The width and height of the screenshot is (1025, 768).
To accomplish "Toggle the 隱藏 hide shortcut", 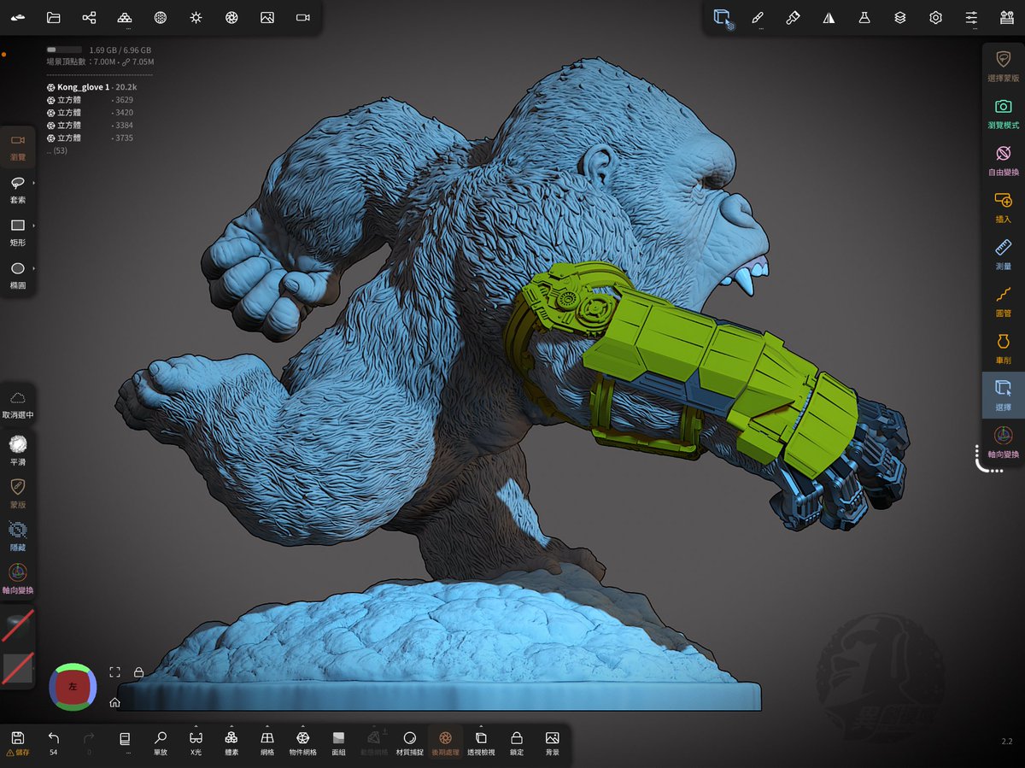I will [x=17, y=536].
